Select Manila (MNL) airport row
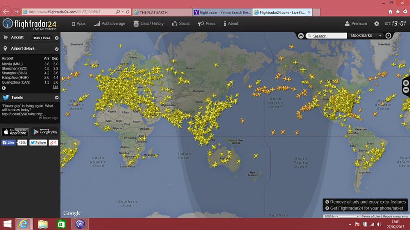410x230 pixels. pos(30,64)
